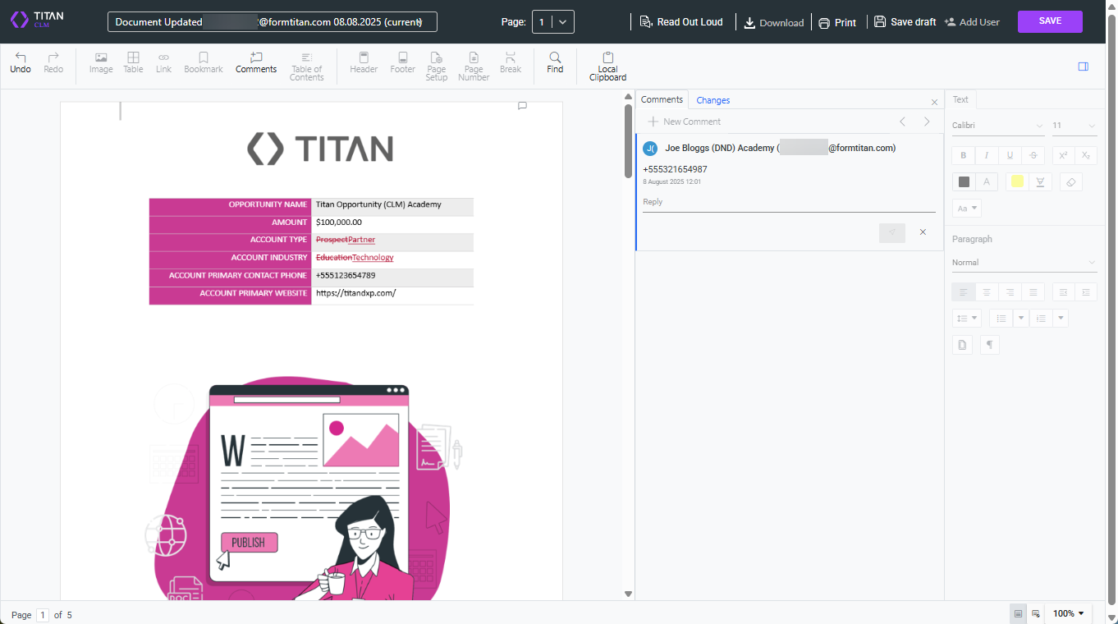Viewport: 1118px width, 624px height.
Task: Click comment marker icon on document page
Action: pyautogui.click(x=522, y=106)
